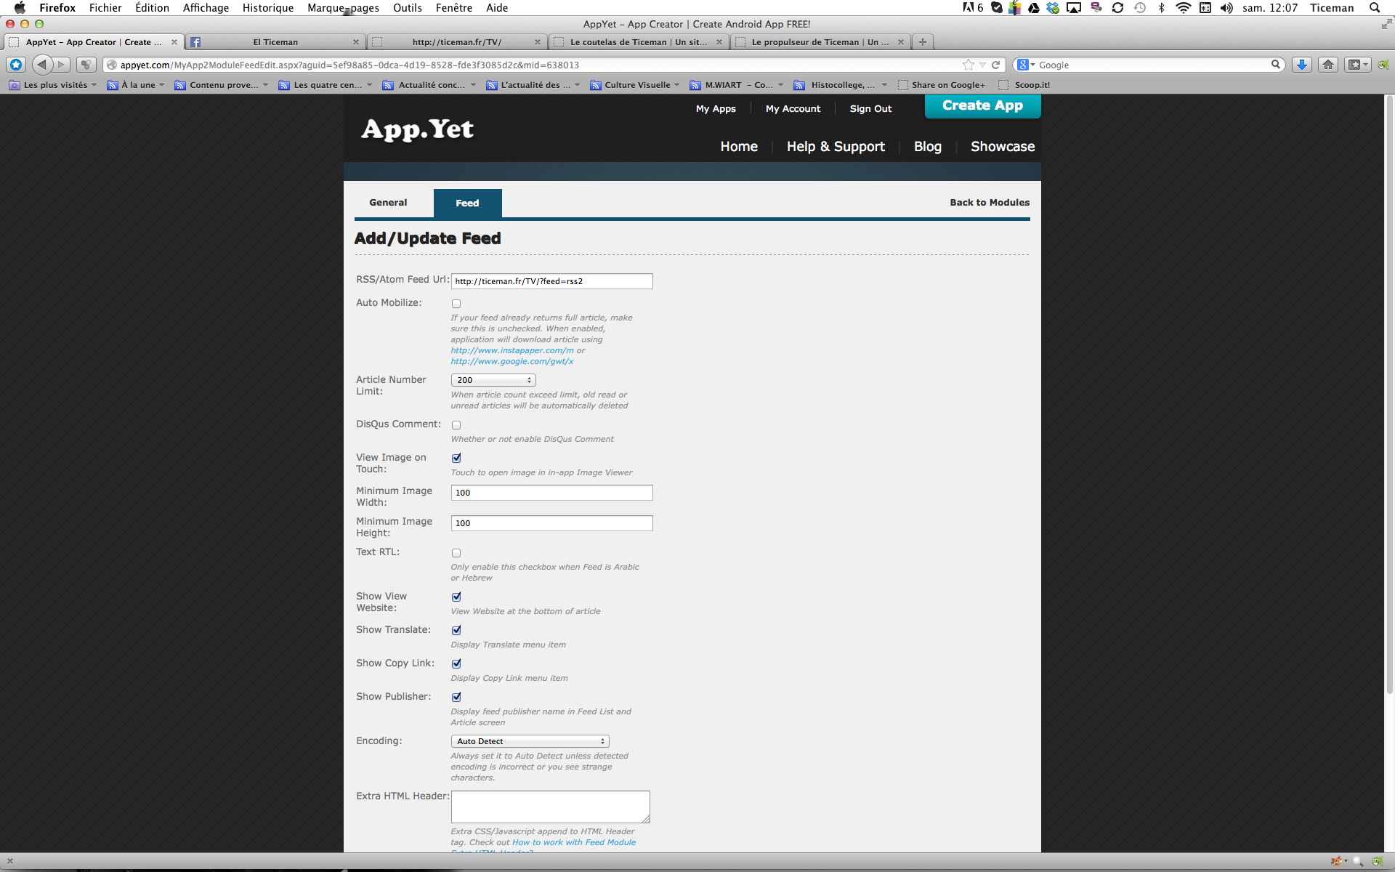
Task: Expand the Histocollege bookmark folder
Action: [840, 85]
